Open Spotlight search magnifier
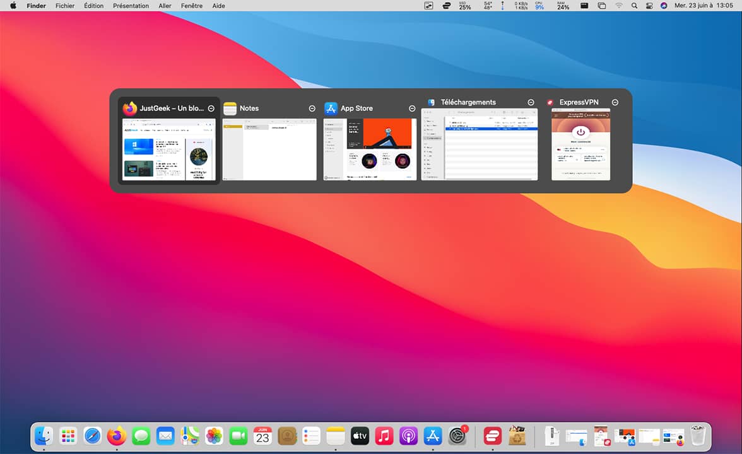The image size is (742, 454). 634,6
